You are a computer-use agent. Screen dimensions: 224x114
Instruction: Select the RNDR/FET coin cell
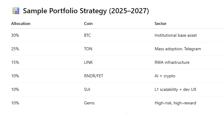click(94, 76)
